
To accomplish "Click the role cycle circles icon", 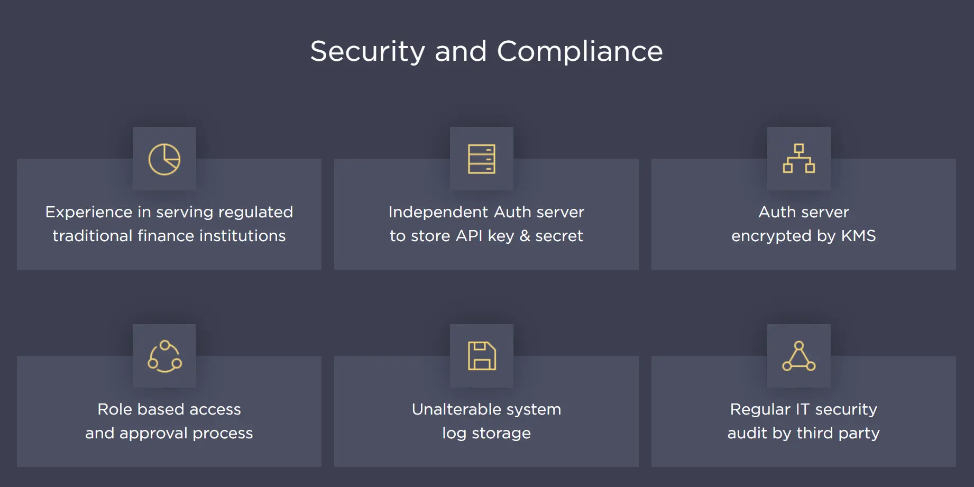I will (164, 356).
